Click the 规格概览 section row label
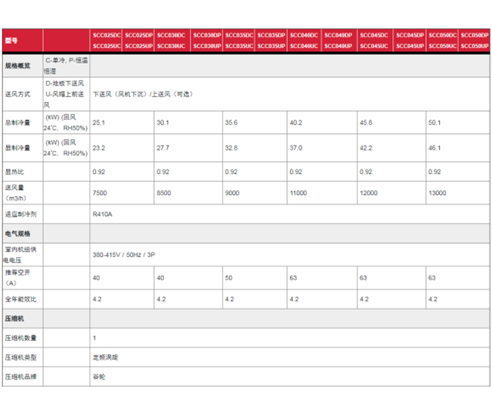Image resolution: width=492 pixels, height=413 pixels. click(17, 66)
